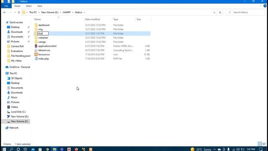
Task: Open pinned Documents under Quick access
Action: click(17, 36)
